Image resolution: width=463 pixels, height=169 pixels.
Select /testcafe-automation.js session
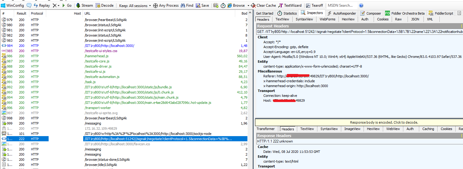[124, 77]
